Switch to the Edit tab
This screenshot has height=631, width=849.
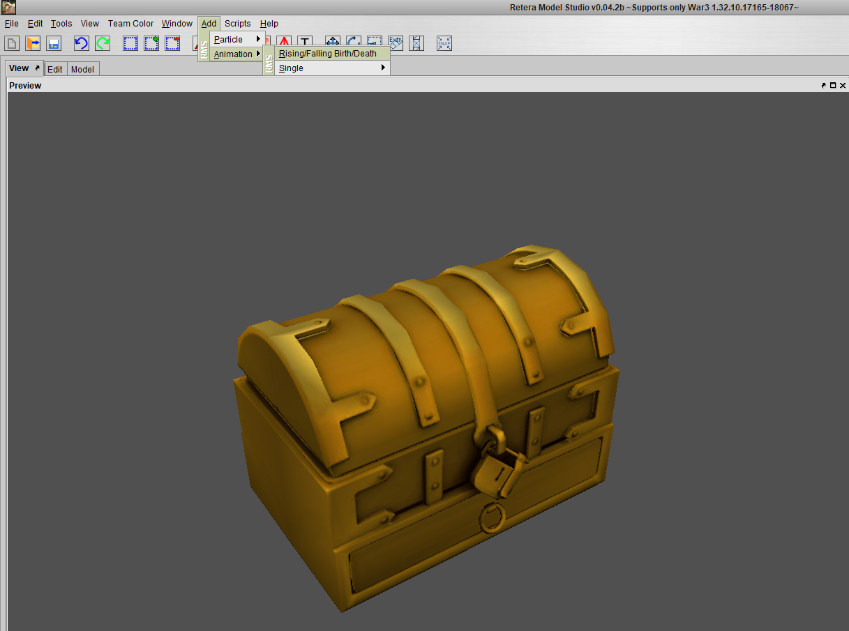(55, 69)
